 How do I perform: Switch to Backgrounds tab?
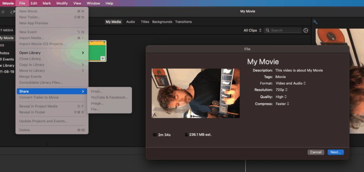click(x=162, y=22)
